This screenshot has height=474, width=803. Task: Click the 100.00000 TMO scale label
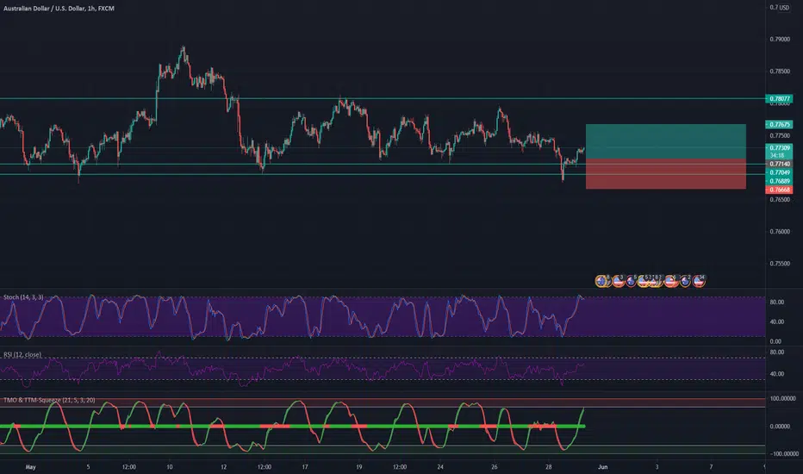pos(783,399)
